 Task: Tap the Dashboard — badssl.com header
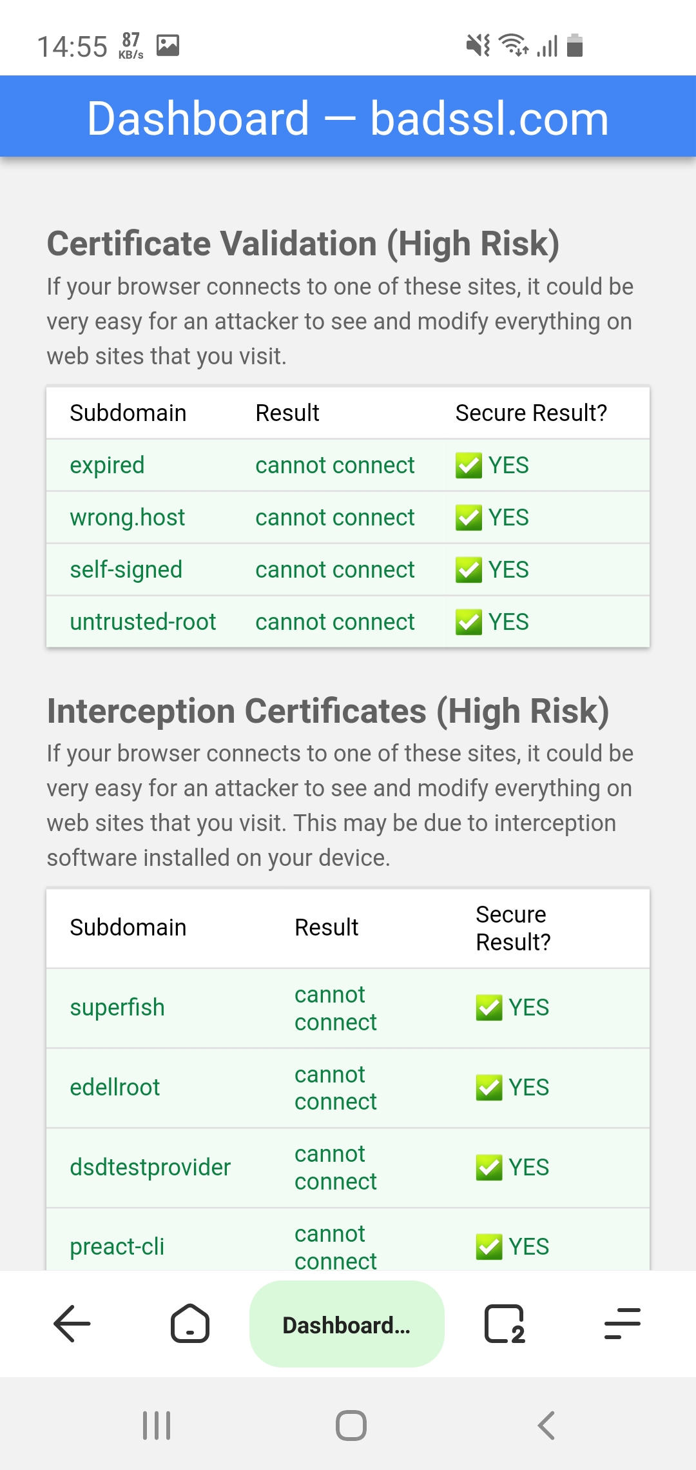(348, 119)
